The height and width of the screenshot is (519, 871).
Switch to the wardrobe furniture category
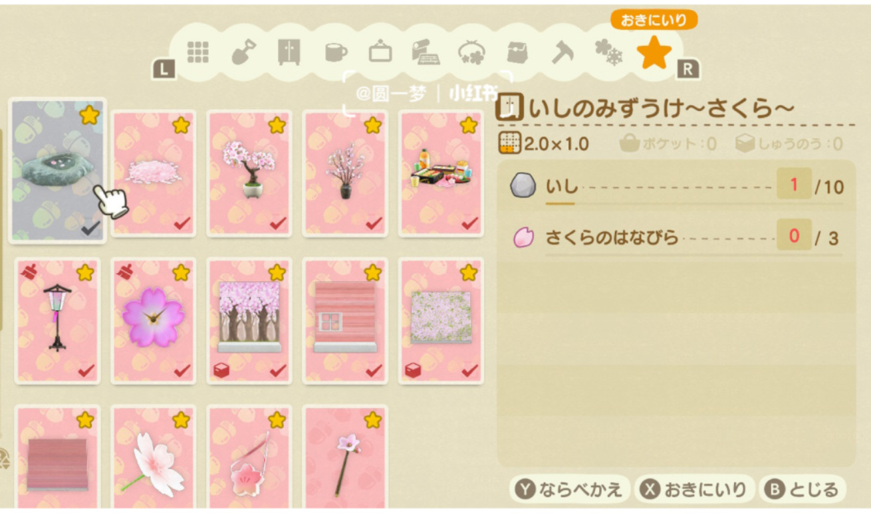(x=289, y=52)
